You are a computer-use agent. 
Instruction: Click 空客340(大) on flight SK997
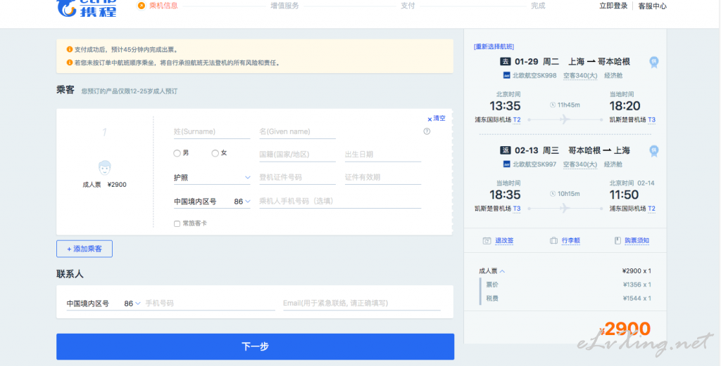[580, 164]
